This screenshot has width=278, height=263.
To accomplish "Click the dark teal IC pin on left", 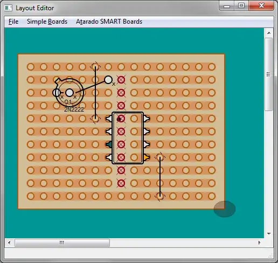I will [109, 144].
